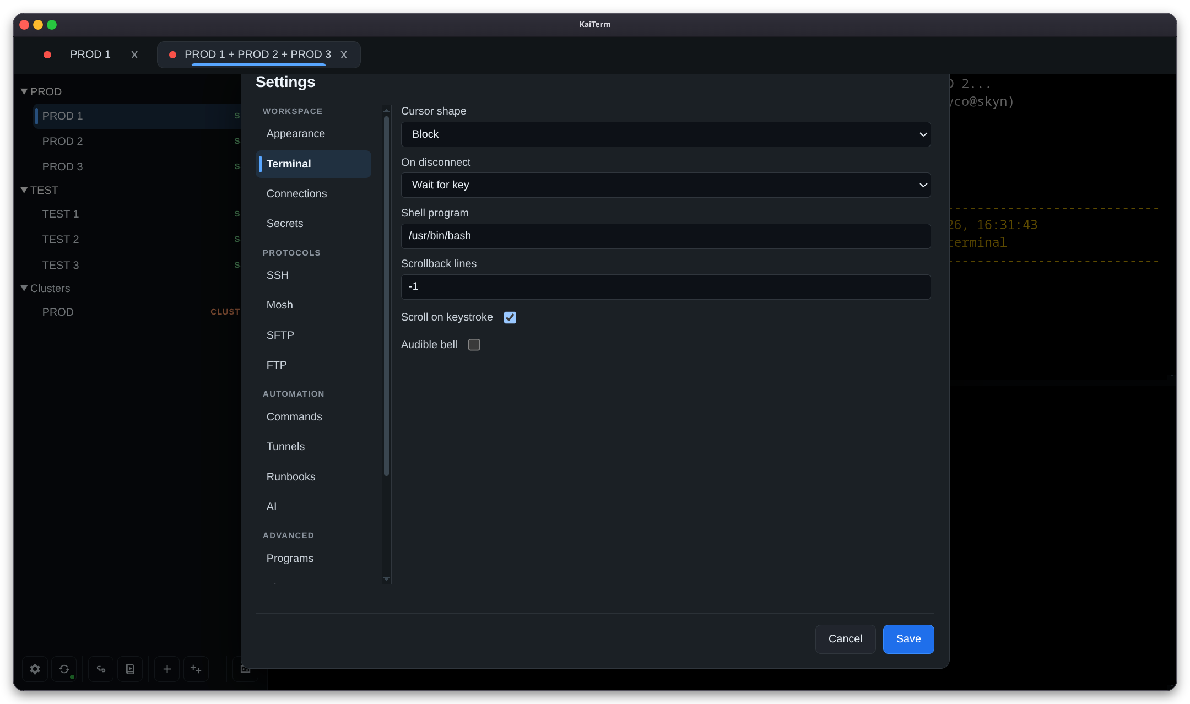Collapse the PROD group in the sidebar
This screenshot has height=704, width=1190.
pos(24,91)
